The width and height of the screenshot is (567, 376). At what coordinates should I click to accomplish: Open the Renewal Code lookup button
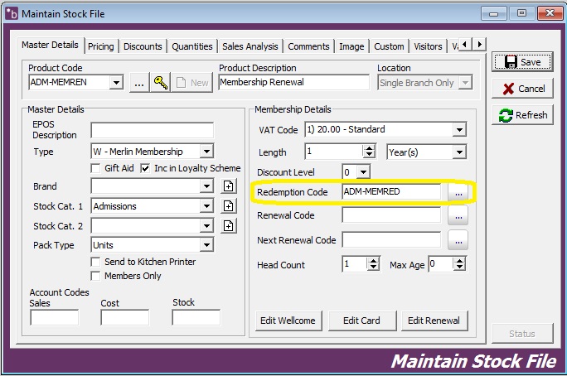(x=458, y=216)
